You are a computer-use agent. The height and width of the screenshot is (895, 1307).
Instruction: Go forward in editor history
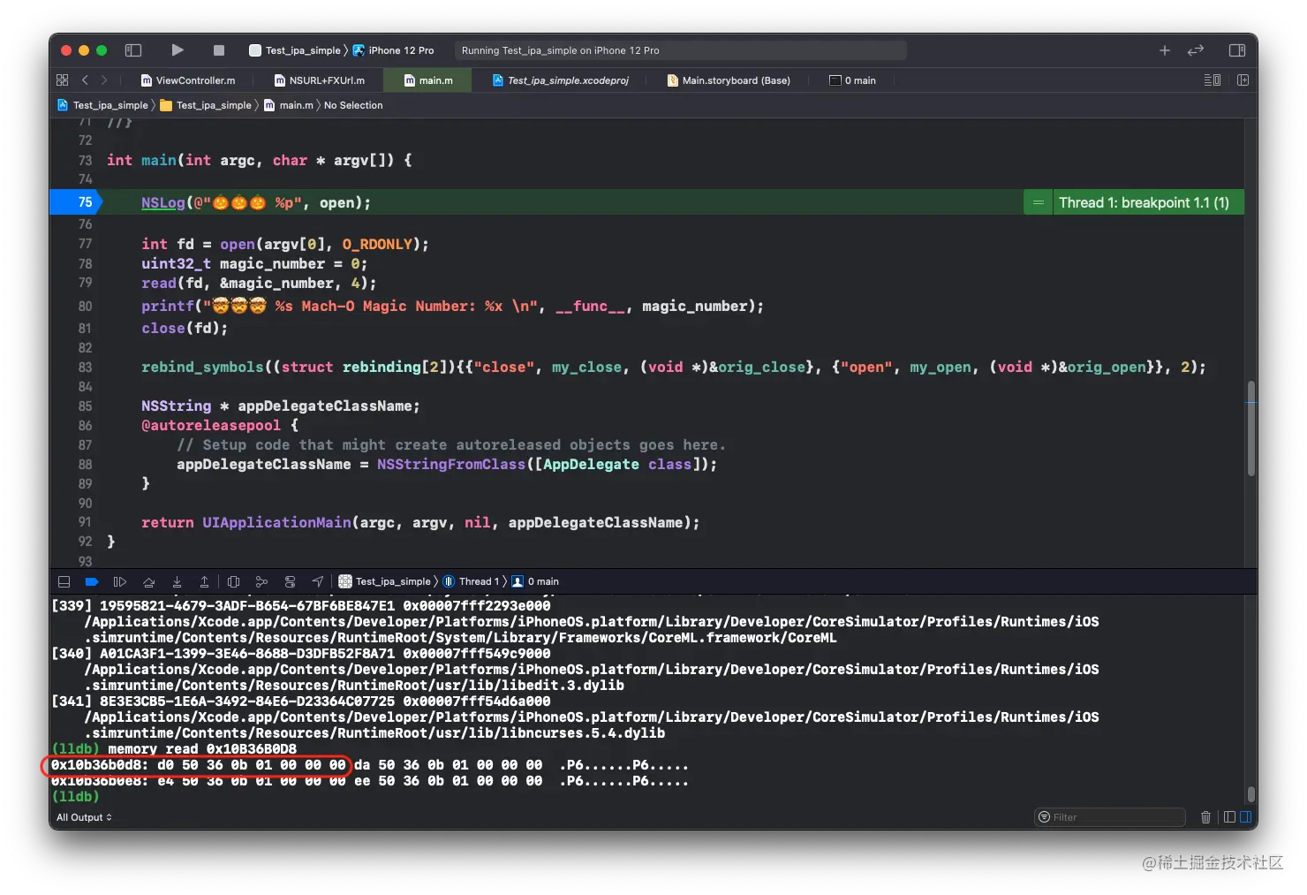pyautogui.click(x=104, y=80)
